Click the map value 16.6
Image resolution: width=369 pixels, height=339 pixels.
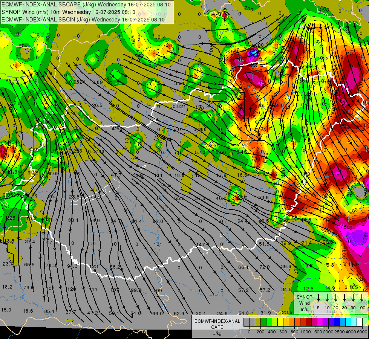coord(242,175)
